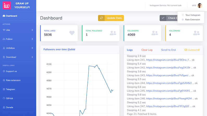Open the Like actions menu
Screen dimensions: 207x116
18,30
